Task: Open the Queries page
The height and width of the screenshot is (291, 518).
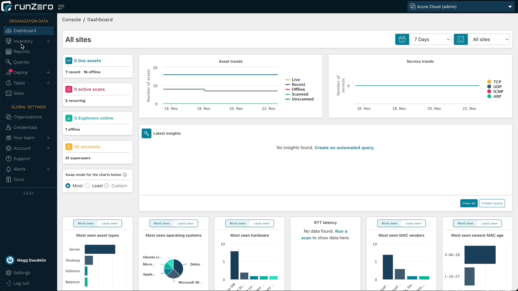Action: (x=21, y=62)
